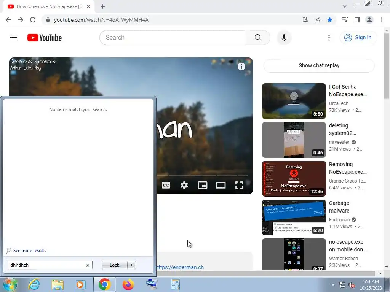Open Chrome media controls icon
Screen dimensions: 390x292
[345, 20]
